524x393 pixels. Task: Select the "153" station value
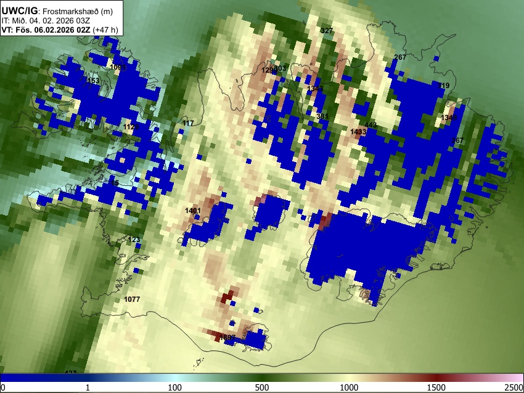point(93,81)
